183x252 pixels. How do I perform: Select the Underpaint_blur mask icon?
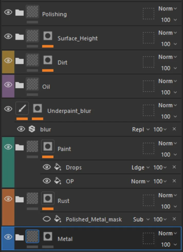click(38, 108)
